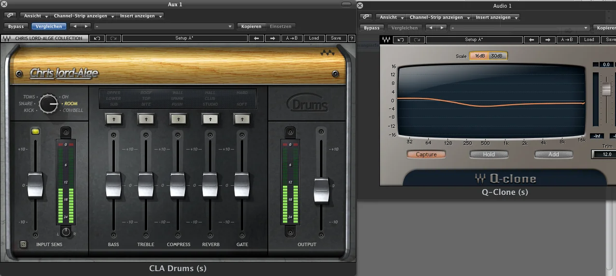This screenshot has height=276, width=616.
Task: Open Setup A preset menu in CLA Drums
Action: click(x=184, y=38)
